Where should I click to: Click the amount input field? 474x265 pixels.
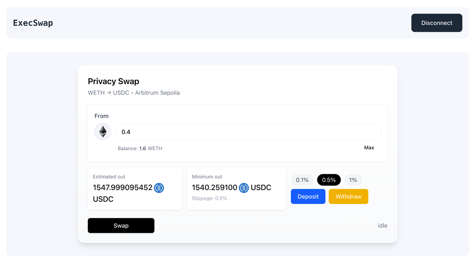coord(248,132)
